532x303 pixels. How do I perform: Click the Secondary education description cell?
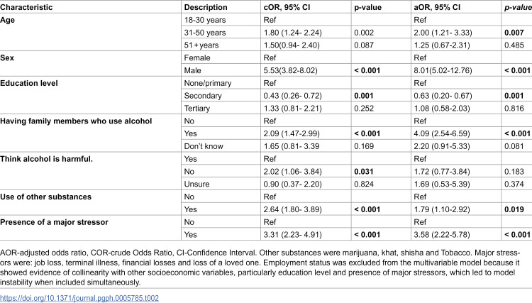coord(203,96)
